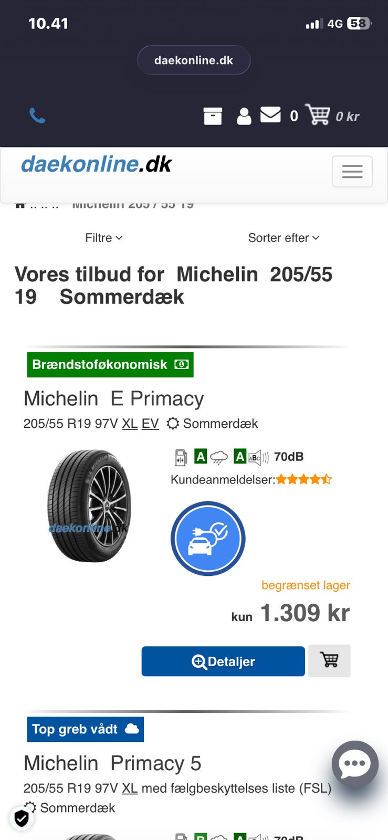The width and height of the screenshot is (388, 840).
Task: Open the archive box icon in header
Action: pyautogui.click(x=213, y=116)
